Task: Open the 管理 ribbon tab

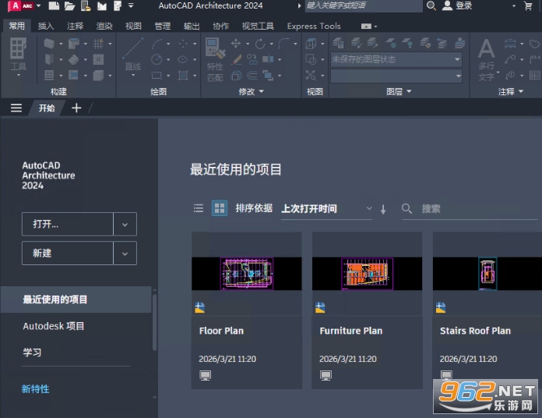Action: coord(163,26)
